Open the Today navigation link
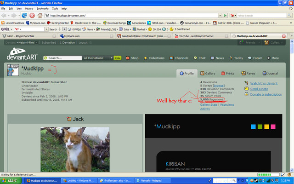This screenshot has height=184, width=294. tap(236, 58)
